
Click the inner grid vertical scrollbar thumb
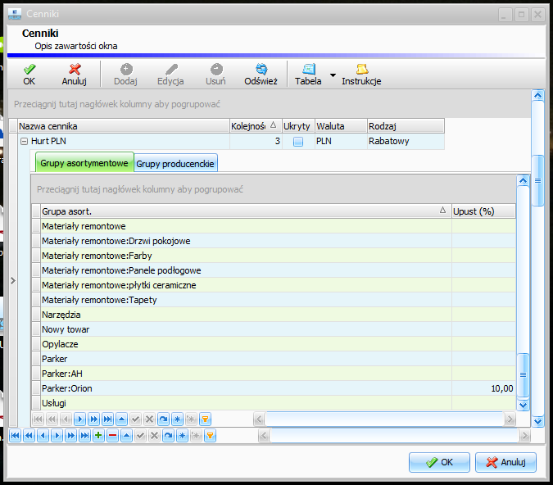click(523, 375)
